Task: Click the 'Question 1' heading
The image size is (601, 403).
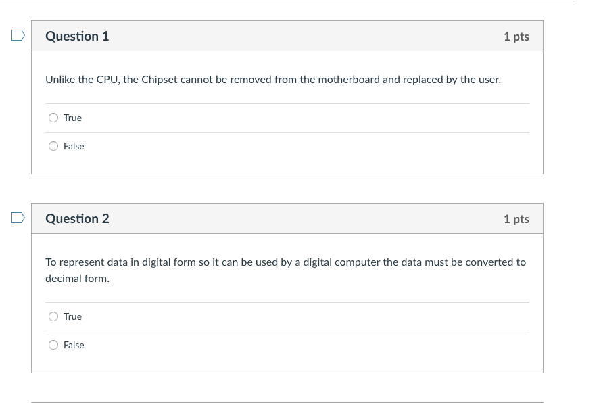Action: (x=77, y=37)
